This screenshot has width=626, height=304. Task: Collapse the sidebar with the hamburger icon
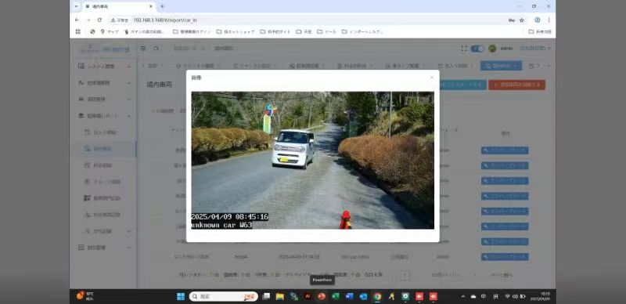tap(143, 49)
